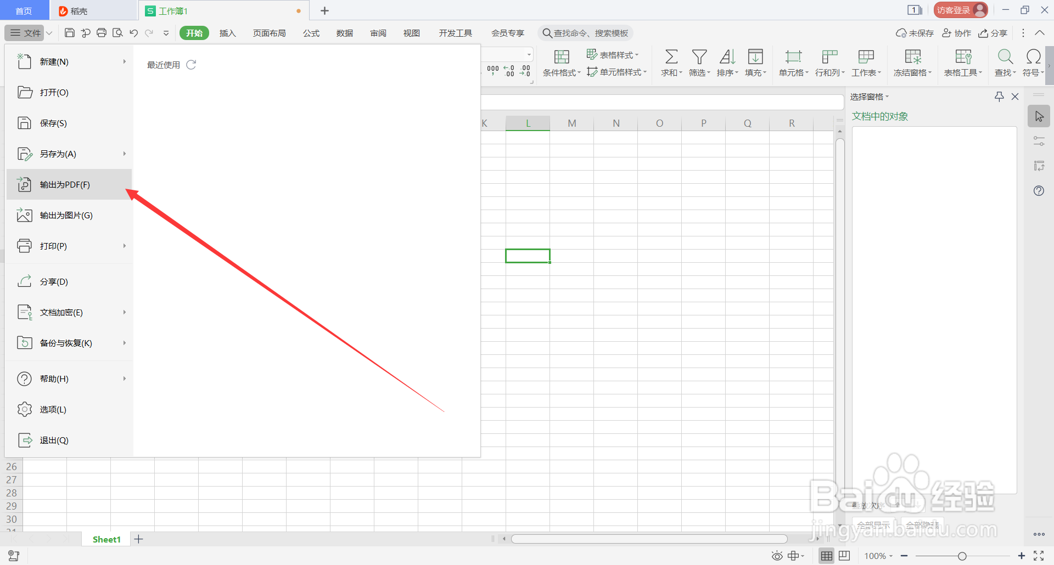Viewport: 1054px width, 565px height.
Task: Open the 文件 menu dropdown arrow
Action: point(49,33)
